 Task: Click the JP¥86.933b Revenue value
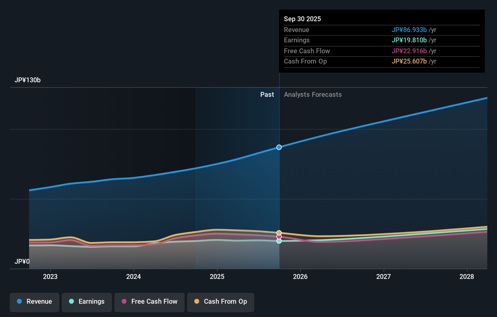(410, 30)
